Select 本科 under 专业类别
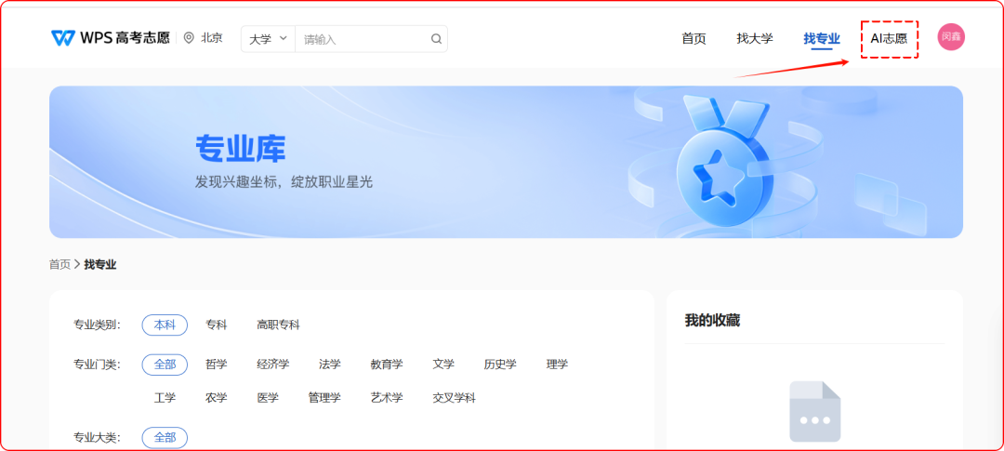 [165, 325]
